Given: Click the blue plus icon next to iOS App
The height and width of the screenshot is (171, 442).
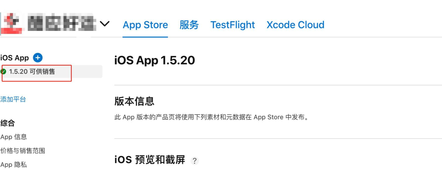Looking at the screenshot, I should 38,58.
